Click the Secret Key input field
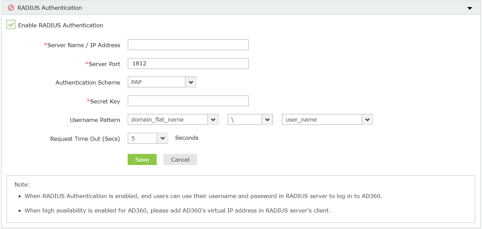The height and width of the screenshot is (229, 482). click(188, 101)
